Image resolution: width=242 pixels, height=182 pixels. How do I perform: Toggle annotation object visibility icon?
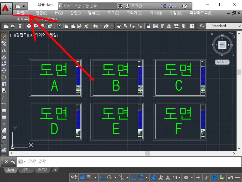[x=154, y=177]
